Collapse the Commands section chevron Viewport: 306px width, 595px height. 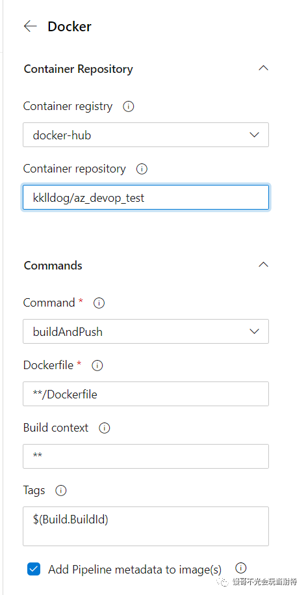(x=263, y=264)
